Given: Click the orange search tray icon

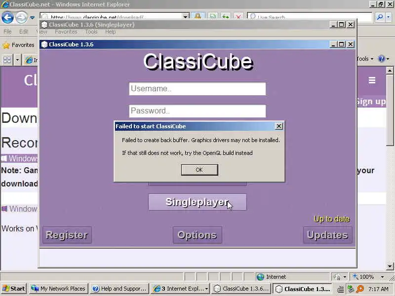Looking at the screenshot, I should (360, 289).
